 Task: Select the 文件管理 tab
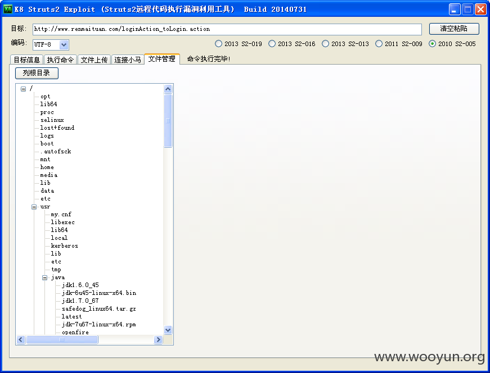(162, 58)
